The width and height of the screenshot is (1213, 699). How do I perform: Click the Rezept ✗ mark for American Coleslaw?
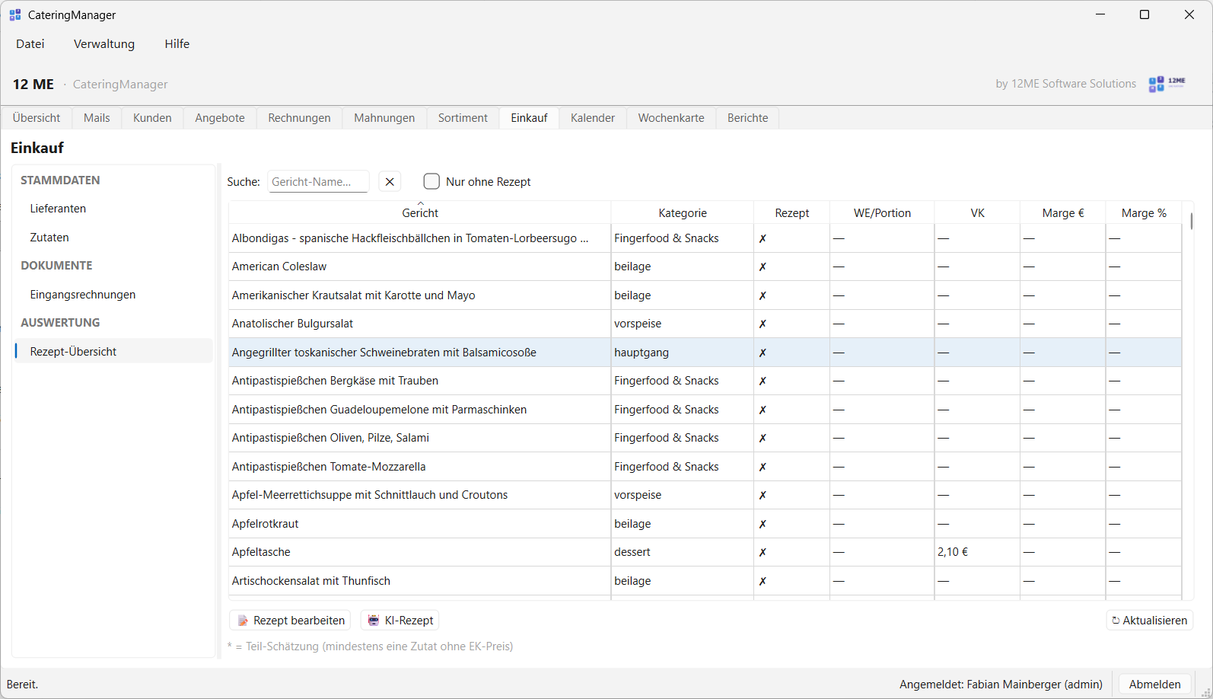tap(763, 267)
